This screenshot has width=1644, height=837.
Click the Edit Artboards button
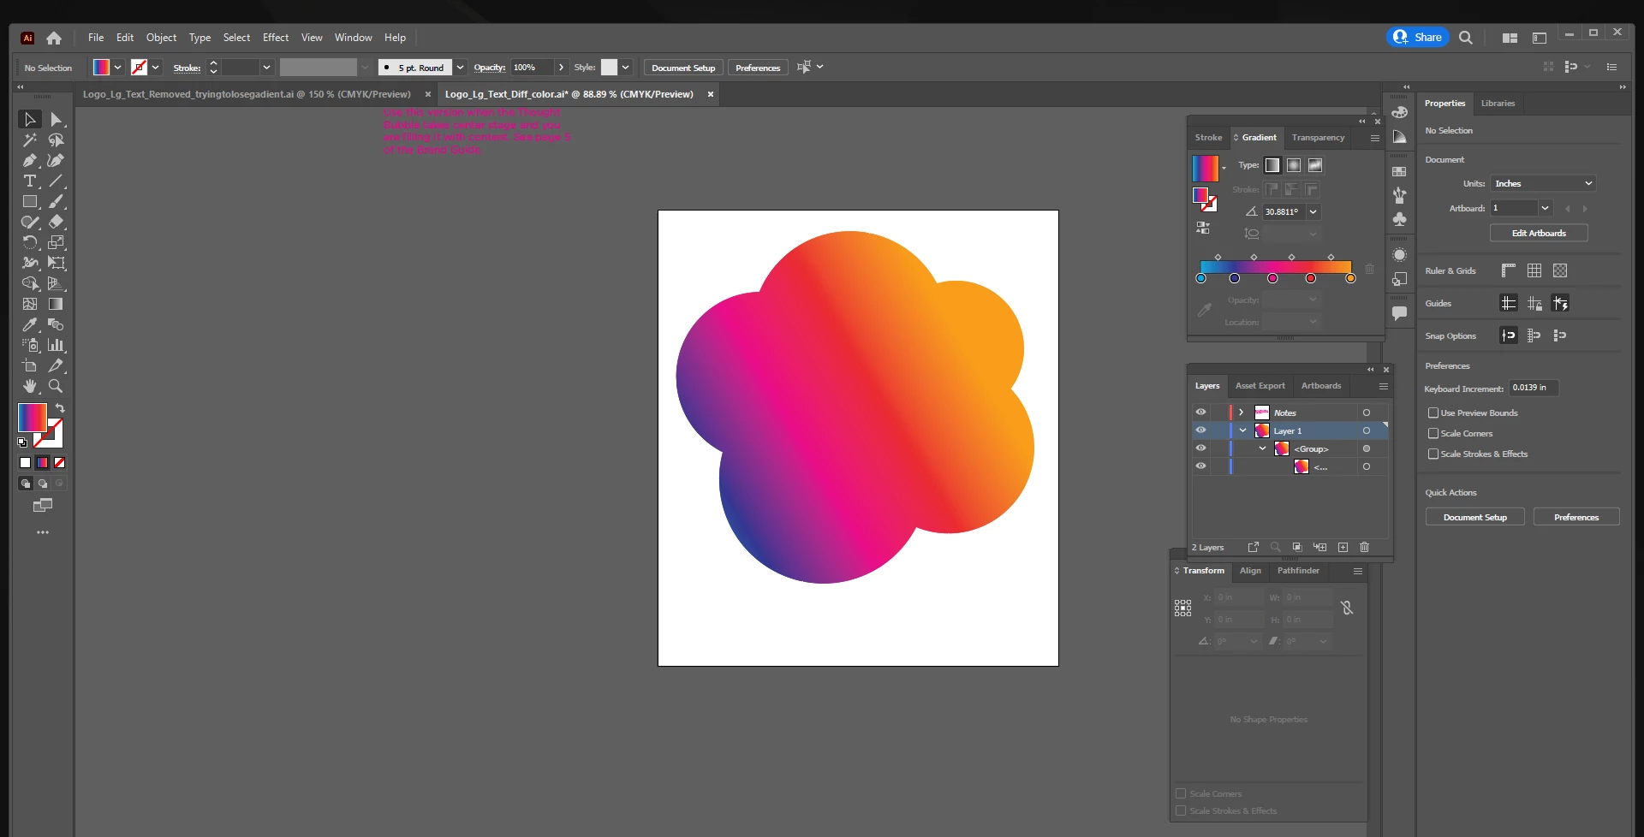coord(1539,233)
